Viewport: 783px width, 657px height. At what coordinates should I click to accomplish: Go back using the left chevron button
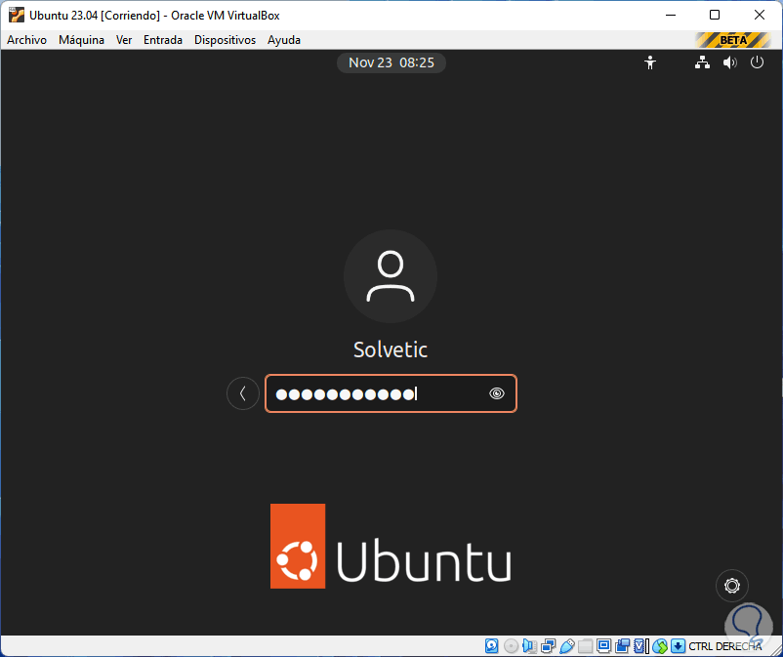tap(243, 393)
